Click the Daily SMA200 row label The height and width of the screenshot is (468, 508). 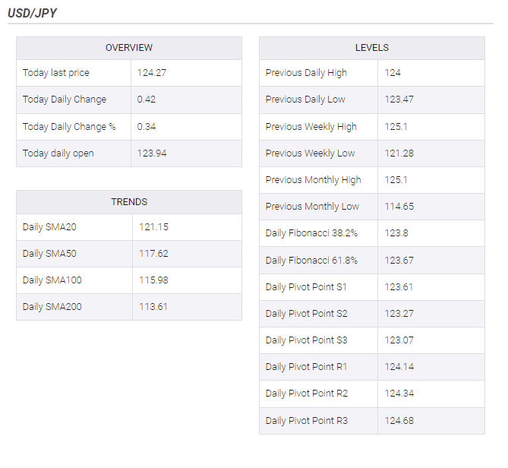(x=52, y=307)
